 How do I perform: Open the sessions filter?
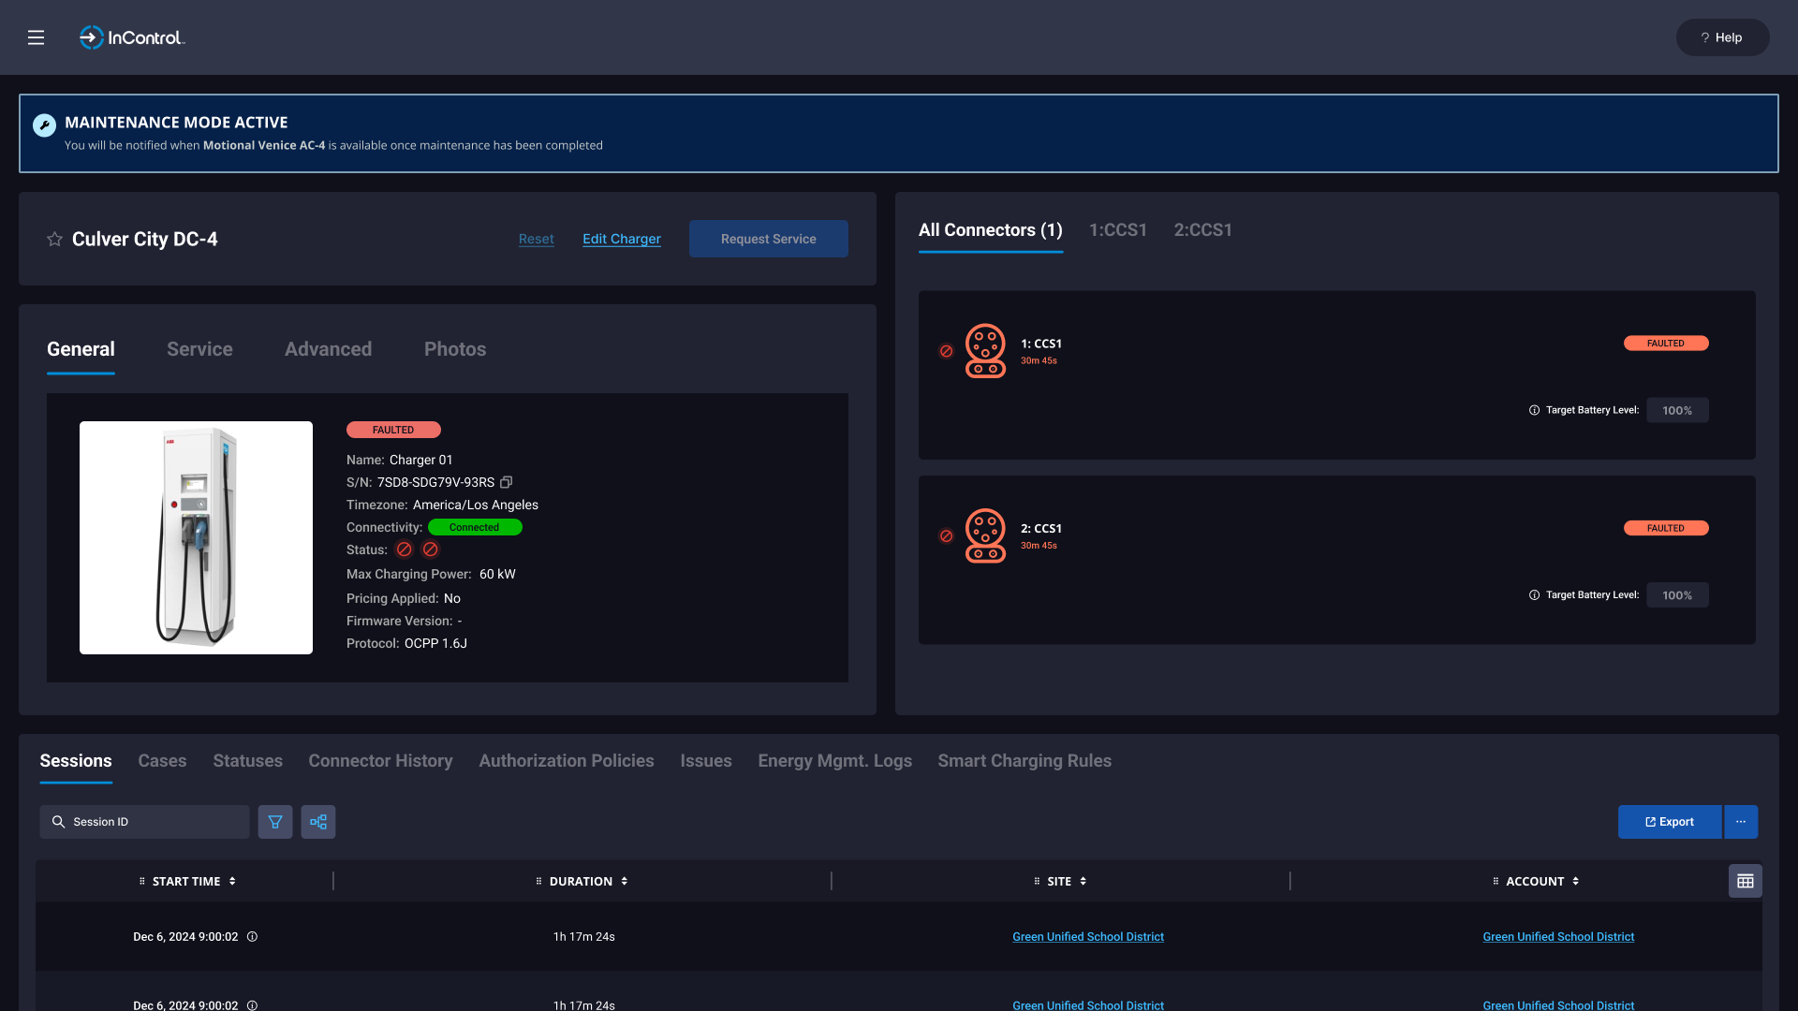coord(275,822)
